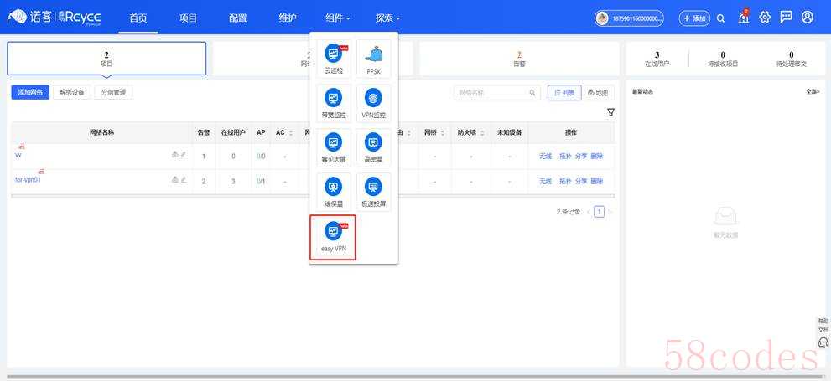The height and width of the screenshot is (381, 831).
Task: Open the message chat bubble icon
Action: [x=786, y=18]
